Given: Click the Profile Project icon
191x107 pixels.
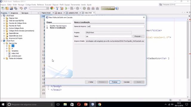Looking at the screenshot, I should pos(78,8).
